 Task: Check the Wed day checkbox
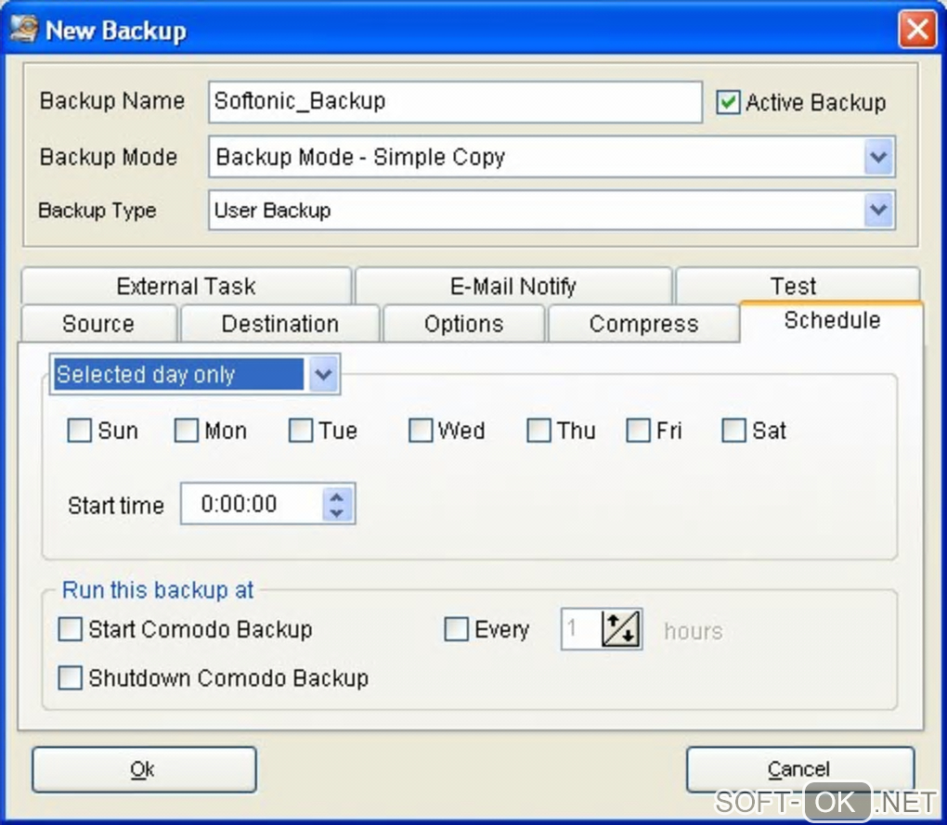[421, 431]
